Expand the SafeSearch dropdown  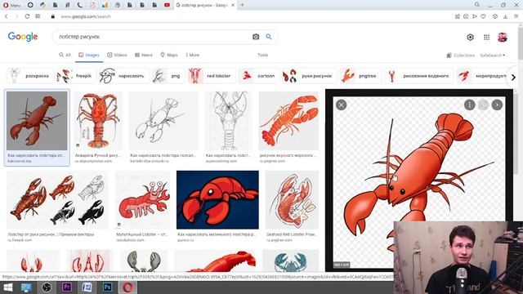click(492, 56)
